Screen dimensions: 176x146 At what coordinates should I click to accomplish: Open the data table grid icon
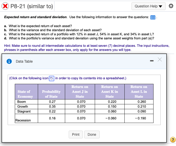coord(153,17)
